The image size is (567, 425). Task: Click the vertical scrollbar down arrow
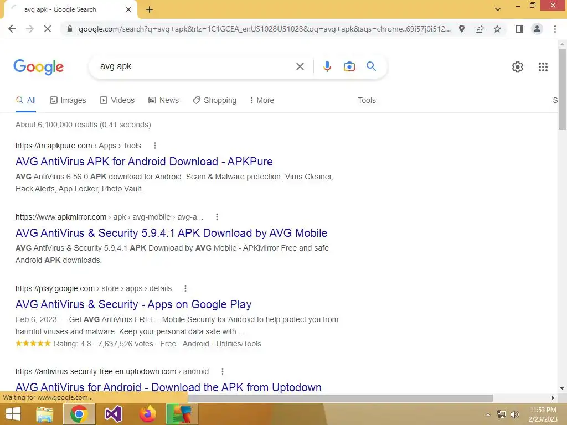pyautogui.click(x=562, y=388)
